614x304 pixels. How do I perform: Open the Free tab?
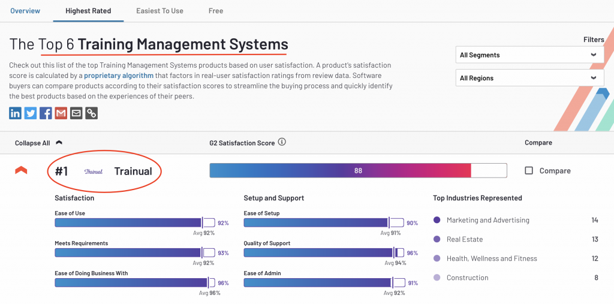216,11
